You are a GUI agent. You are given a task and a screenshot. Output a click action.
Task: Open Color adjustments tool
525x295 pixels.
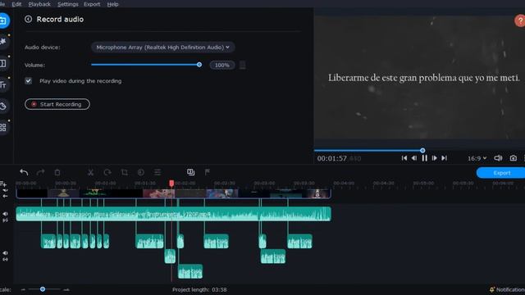(140, 172)
